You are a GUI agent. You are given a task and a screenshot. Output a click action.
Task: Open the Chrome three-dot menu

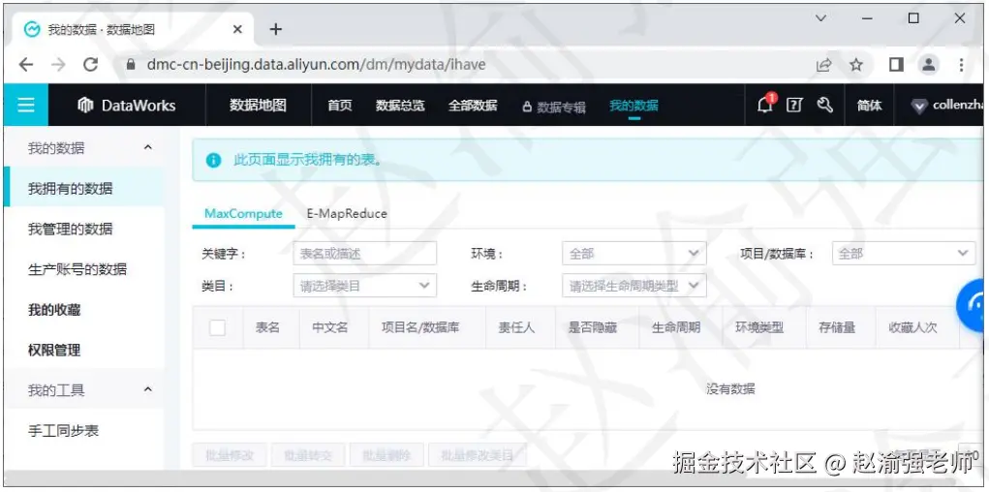tap(961, 64)
